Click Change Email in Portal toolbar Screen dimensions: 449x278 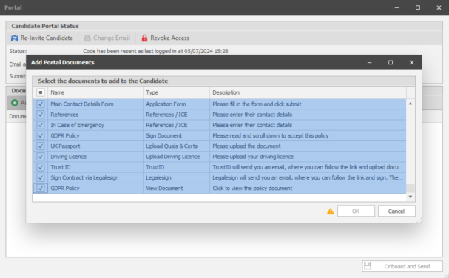(107, 38)
